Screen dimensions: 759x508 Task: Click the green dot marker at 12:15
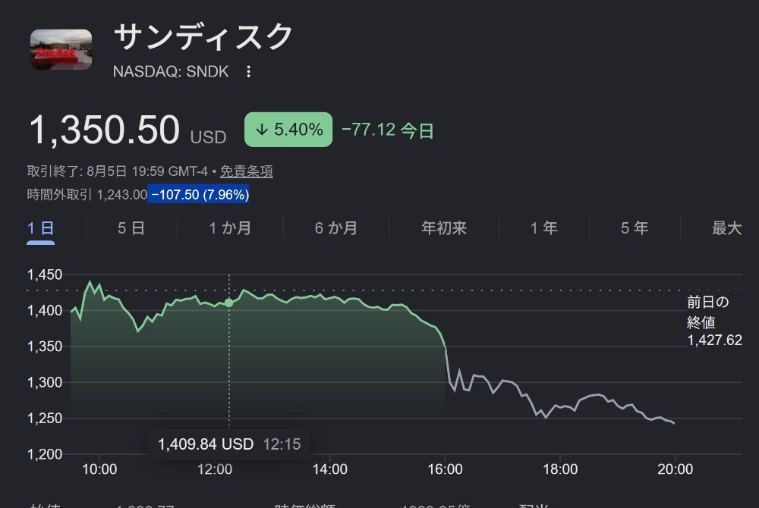click(x=229, y=303)
